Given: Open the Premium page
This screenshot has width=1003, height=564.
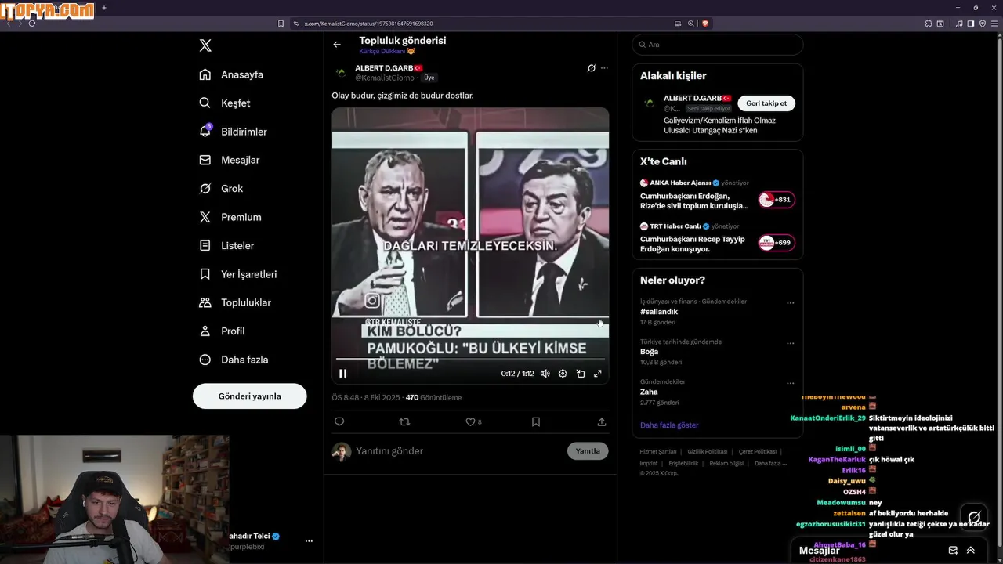Looking at the screenshot, I should click(x=230, y=217).
